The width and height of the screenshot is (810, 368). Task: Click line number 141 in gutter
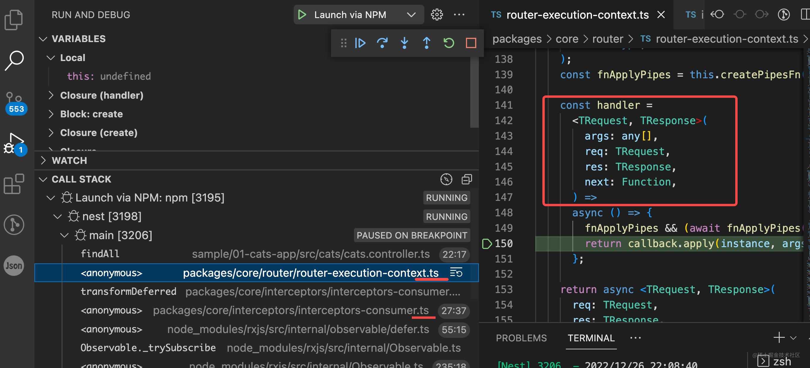(504, 105)
